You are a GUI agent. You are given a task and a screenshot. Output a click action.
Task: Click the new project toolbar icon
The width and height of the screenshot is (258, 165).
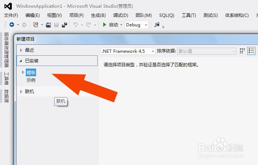(x=35, y=25)
